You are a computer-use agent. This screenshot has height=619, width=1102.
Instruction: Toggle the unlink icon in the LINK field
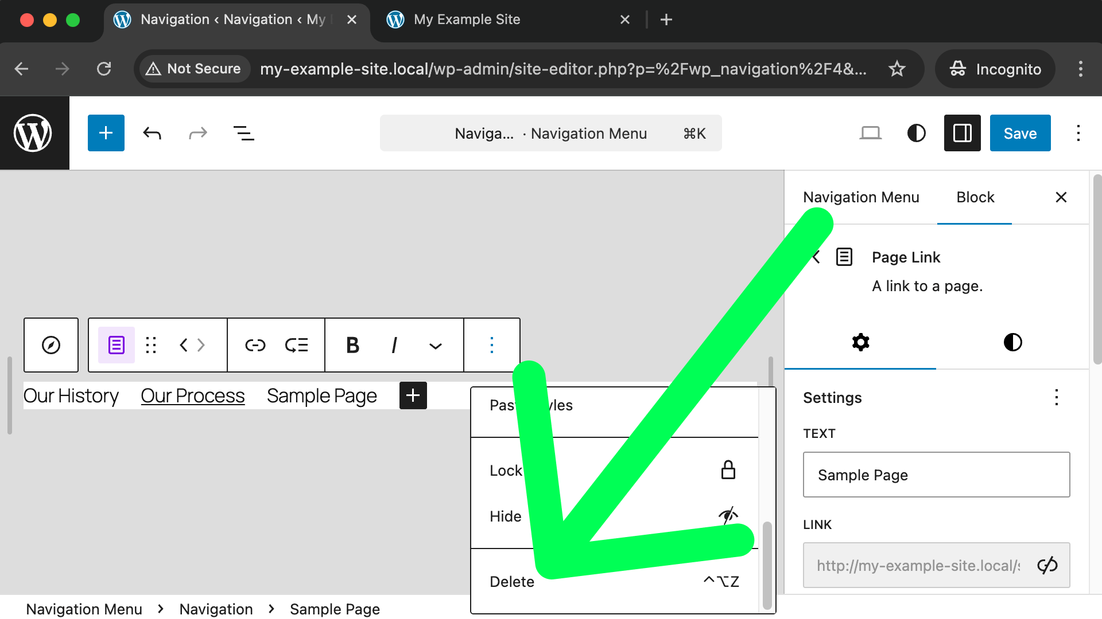pos(1047,565)
